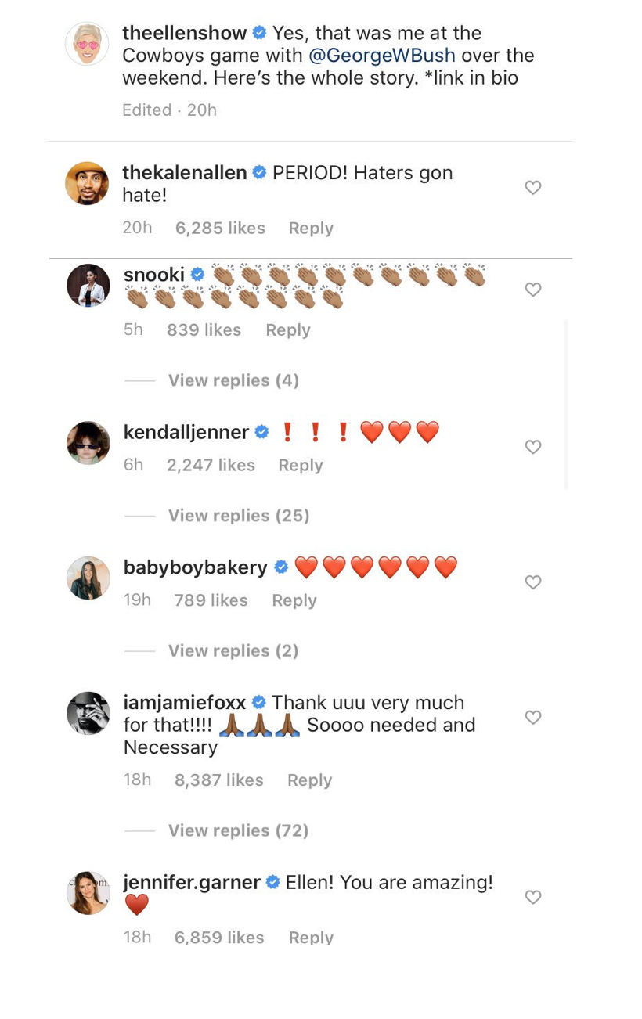
Task: Open thekalenallen's profile picture
Action: click(87, 184)
